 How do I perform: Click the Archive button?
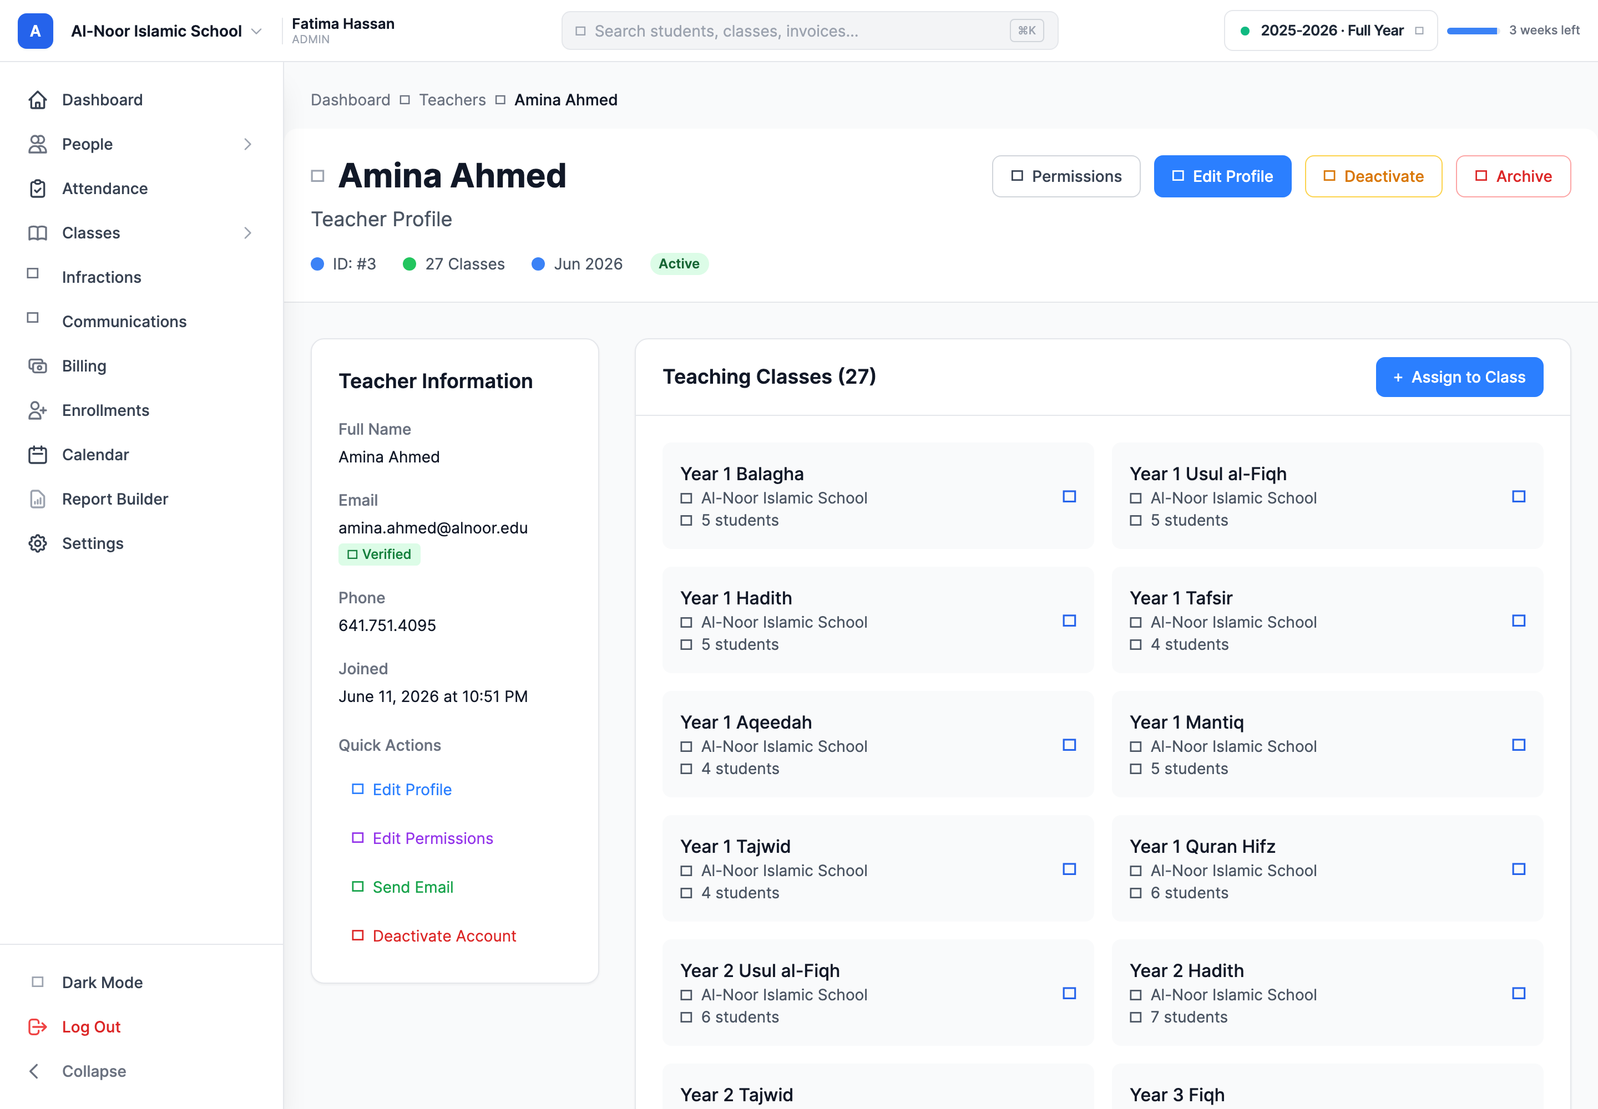coord(1513,176)
